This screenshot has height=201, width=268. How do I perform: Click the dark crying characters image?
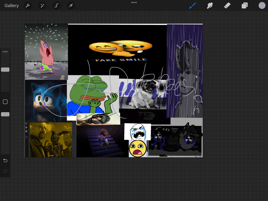[175, 141]
